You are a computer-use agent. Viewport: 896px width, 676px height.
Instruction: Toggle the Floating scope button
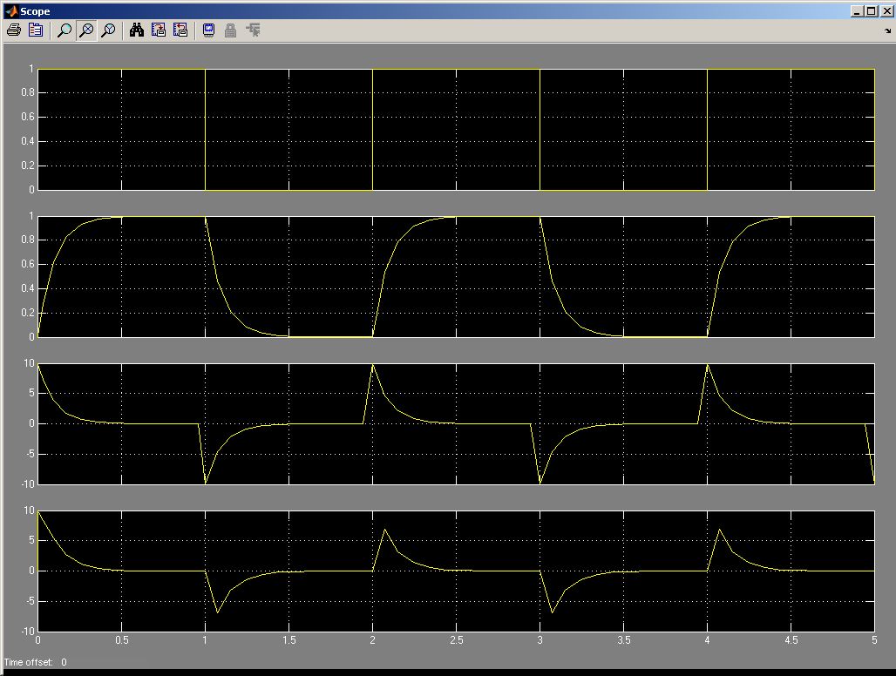click(x=208, y=30)
